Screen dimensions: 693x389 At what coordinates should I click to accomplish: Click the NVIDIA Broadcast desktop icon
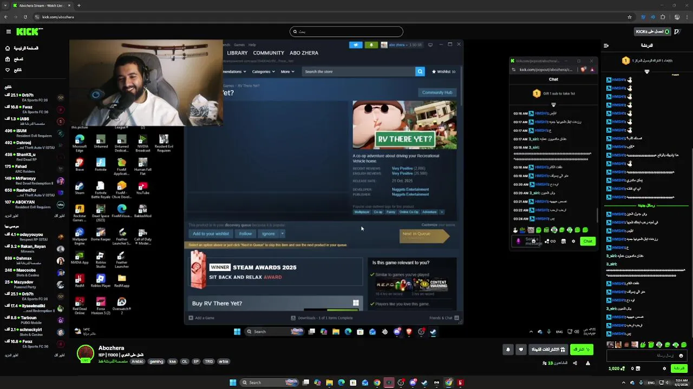click(x=143, y=143)
